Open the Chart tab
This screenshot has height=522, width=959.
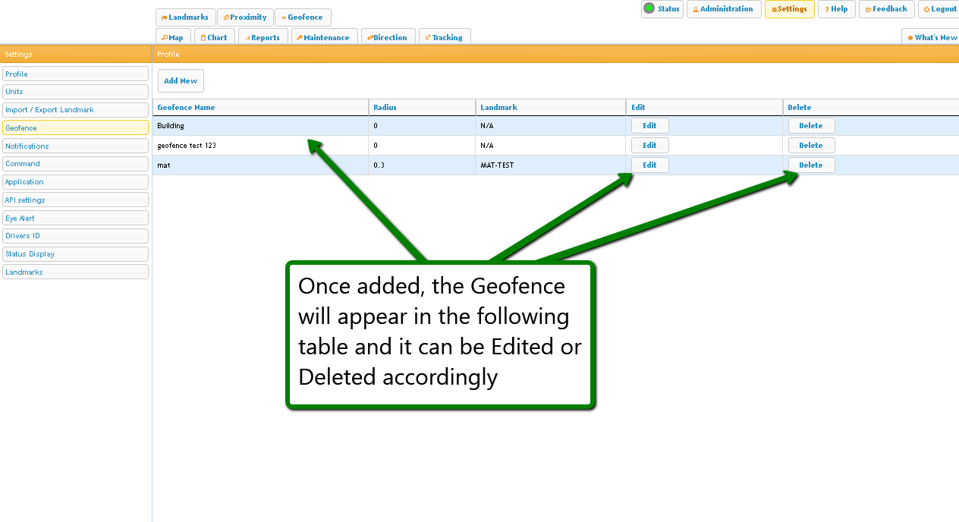click(214, 37)
